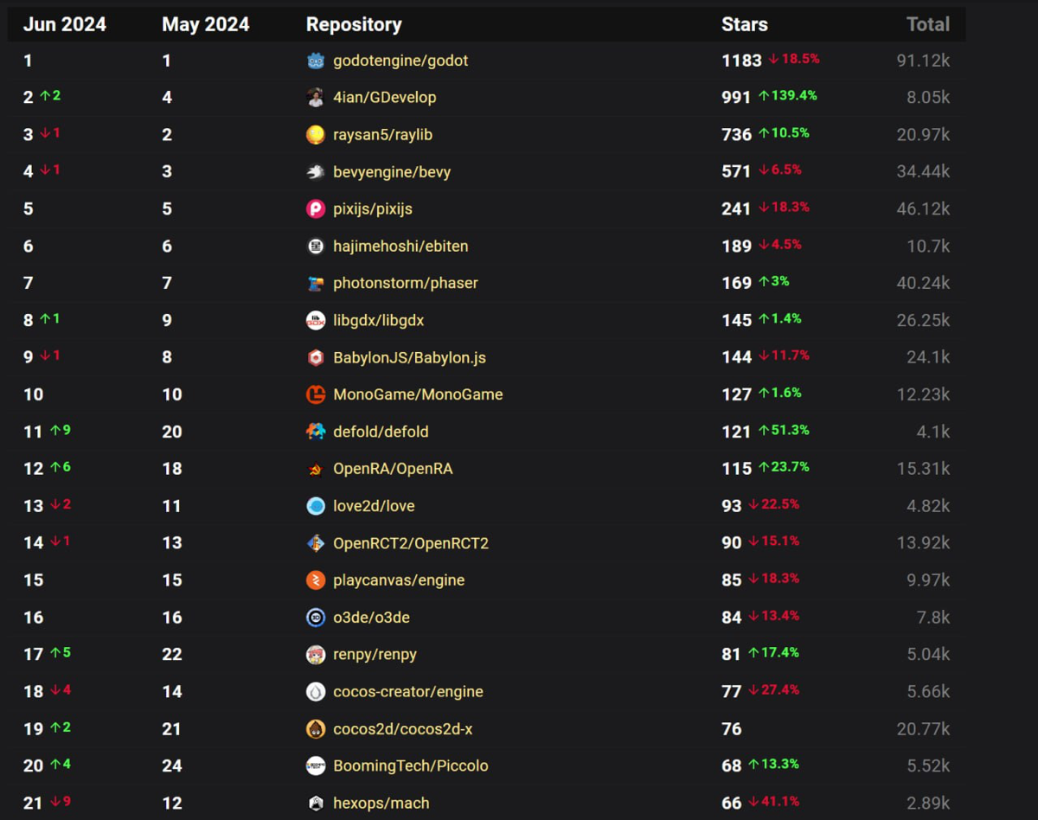Click the OpenRCT2/OpenRCT2 logo icon
Screen dimensions: 1038x820
[316, 543]
